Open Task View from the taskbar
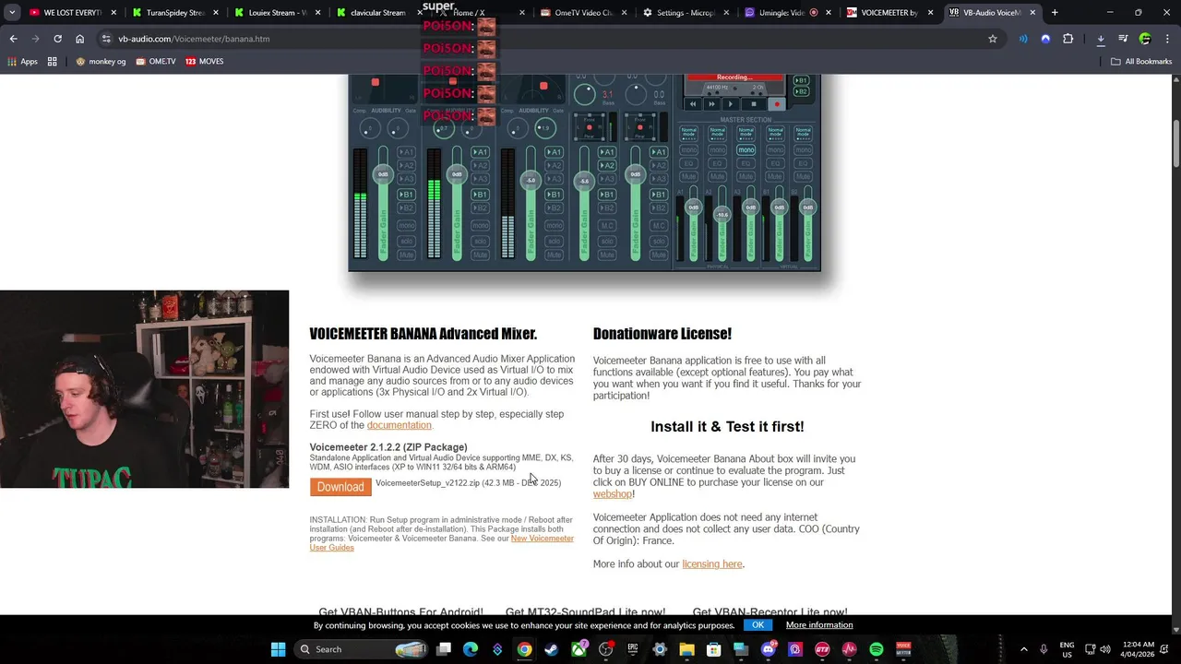The image size is (1181, 664). pyautogui.click(x=444, y=649)
